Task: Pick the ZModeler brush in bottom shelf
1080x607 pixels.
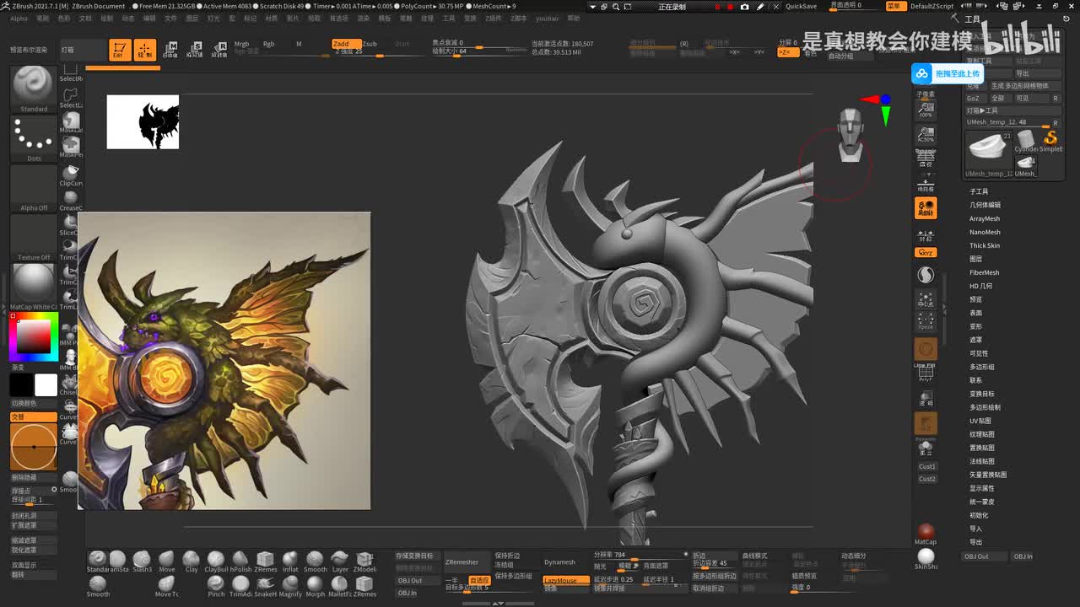Action: click(364, 562)
